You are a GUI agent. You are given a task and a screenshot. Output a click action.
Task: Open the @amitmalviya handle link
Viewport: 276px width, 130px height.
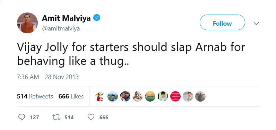(x=61, y=29)
